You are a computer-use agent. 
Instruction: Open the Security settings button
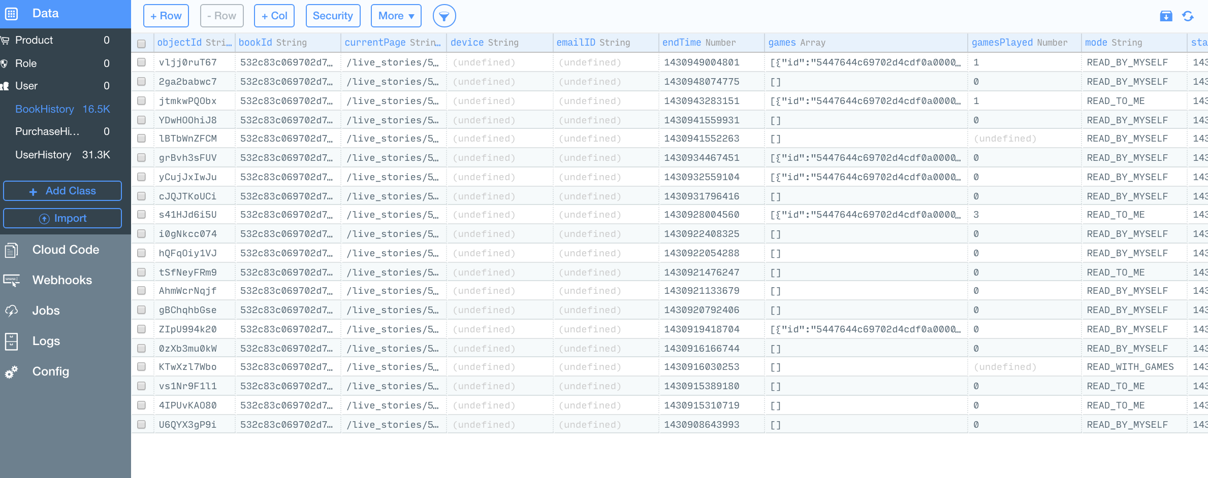coord(333,16)
